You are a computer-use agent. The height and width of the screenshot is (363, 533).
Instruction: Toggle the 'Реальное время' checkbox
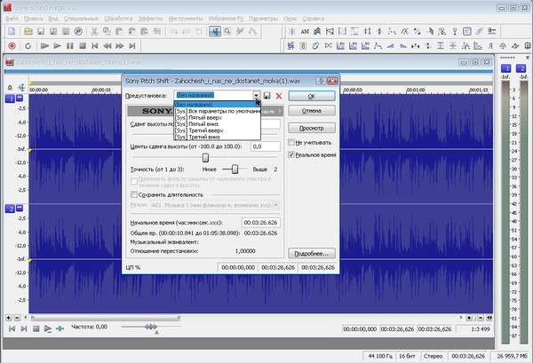(291, 154)
